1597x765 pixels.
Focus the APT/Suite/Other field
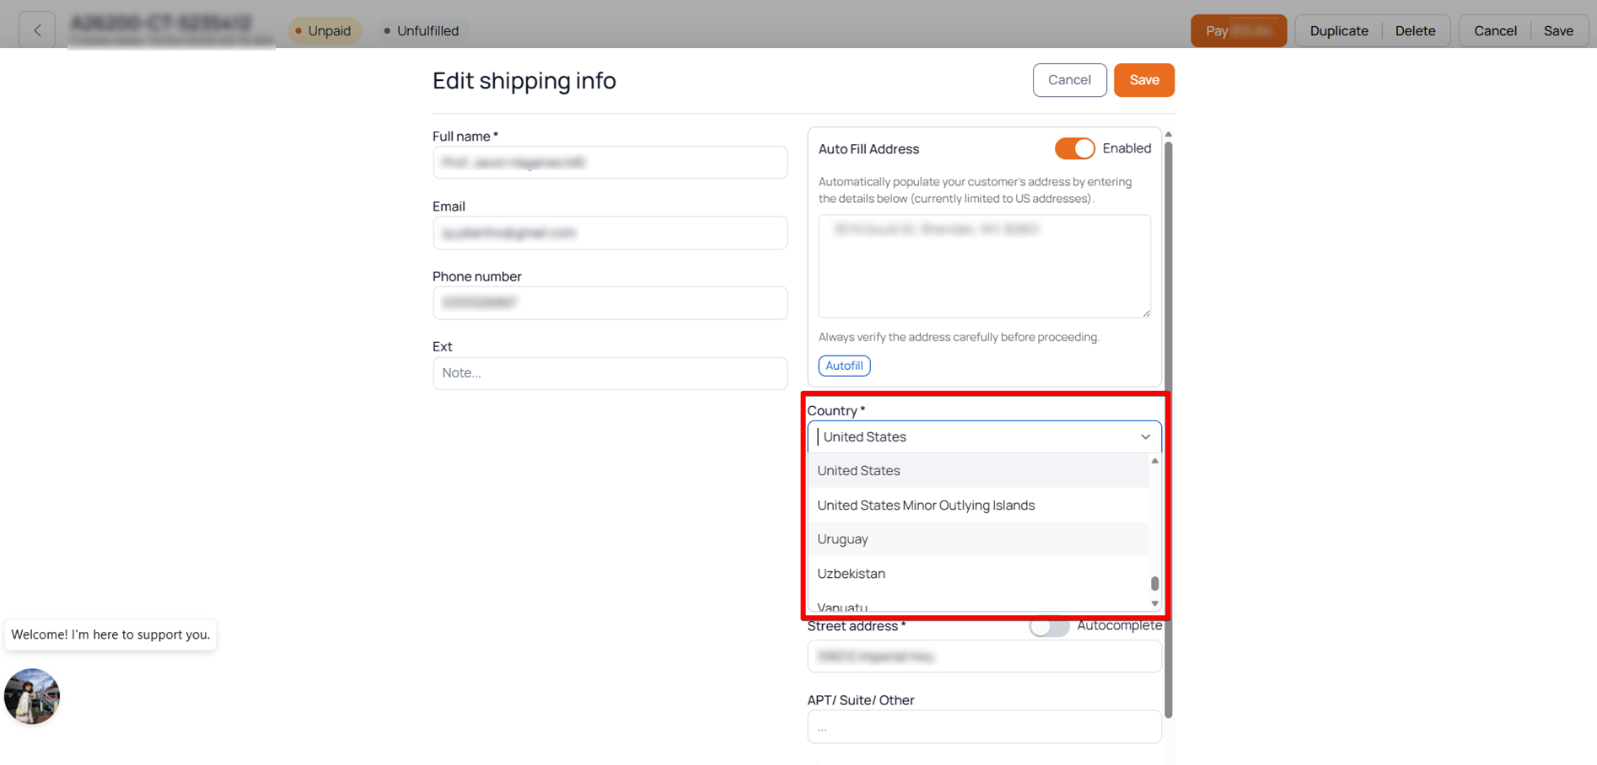[x=984, y=727]
